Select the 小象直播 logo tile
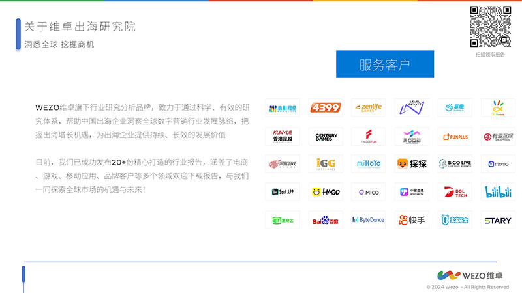The height and width of the screenshot is (293, 522). pyautogui.click(x=412, y=191)
